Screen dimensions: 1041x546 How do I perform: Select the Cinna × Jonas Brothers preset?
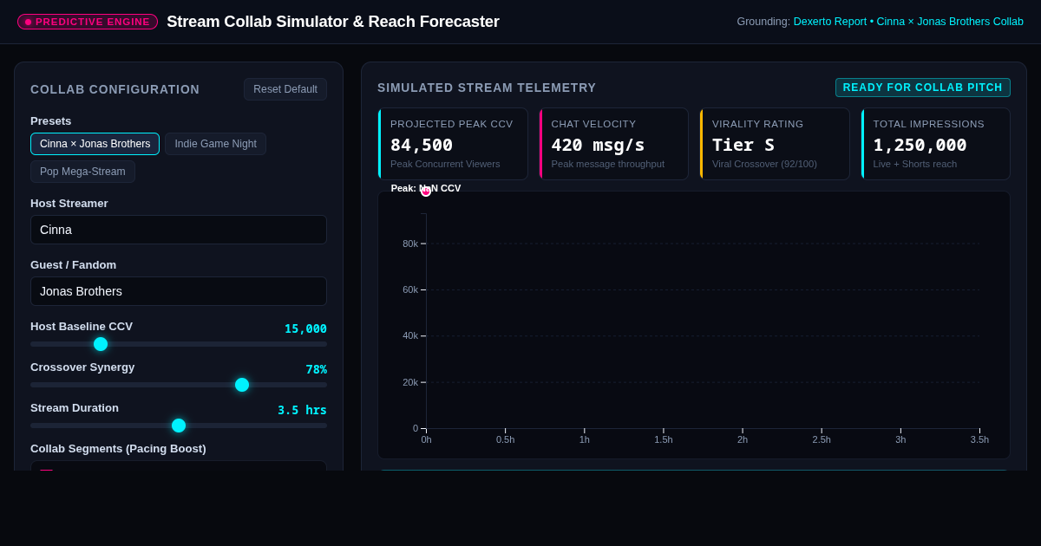pos(95,144)
